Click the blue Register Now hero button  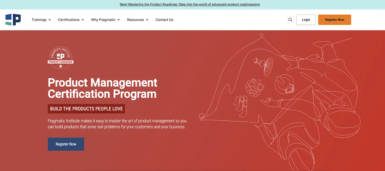66,144
